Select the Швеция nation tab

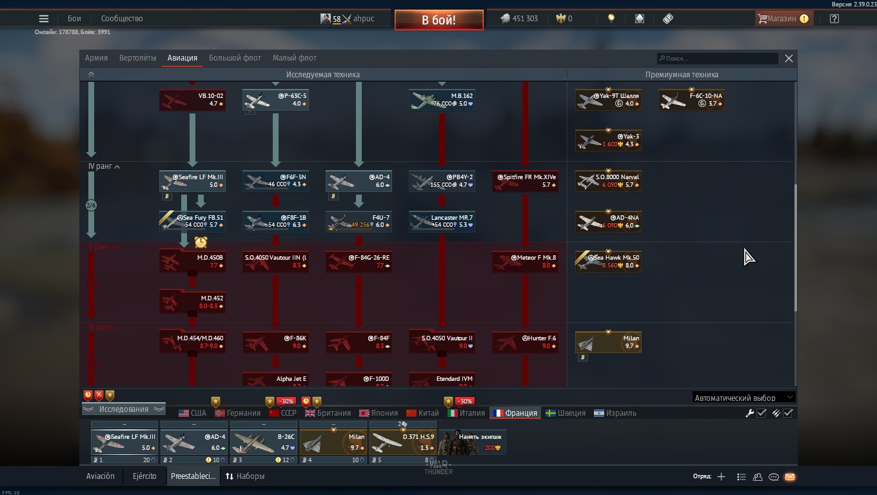point(566,413)
